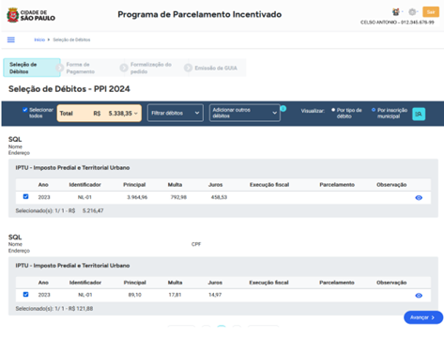View details of the 3.964,96 IPTU debt
This screenshot has width=444, height=338.
419,198
